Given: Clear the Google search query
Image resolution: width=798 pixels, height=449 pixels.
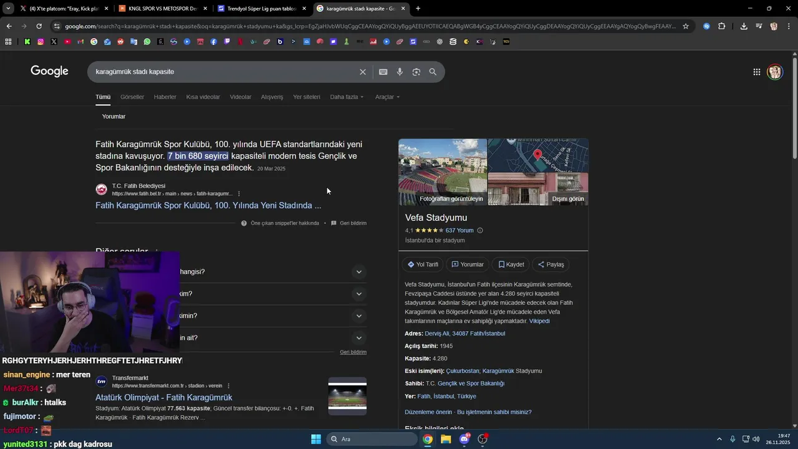Looking at the screenshot, I should point(363,72).
